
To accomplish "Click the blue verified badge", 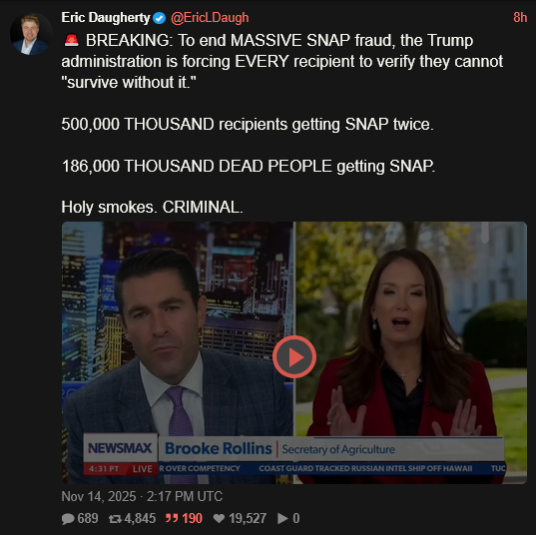I will pyautogui.click(x=160, y=18).
